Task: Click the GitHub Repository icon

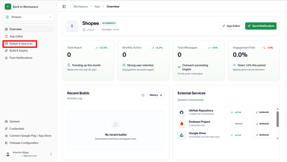Action: pos(182,112)
